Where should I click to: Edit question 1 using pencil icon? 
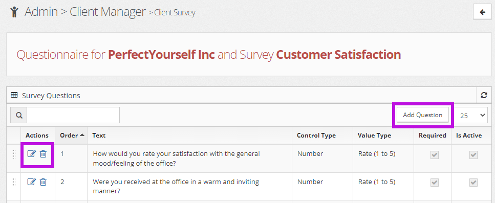click(32, 154)
